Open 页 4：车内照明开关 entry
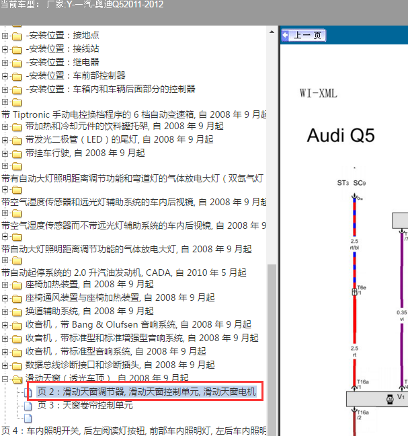408x436 pixels. 134,431
